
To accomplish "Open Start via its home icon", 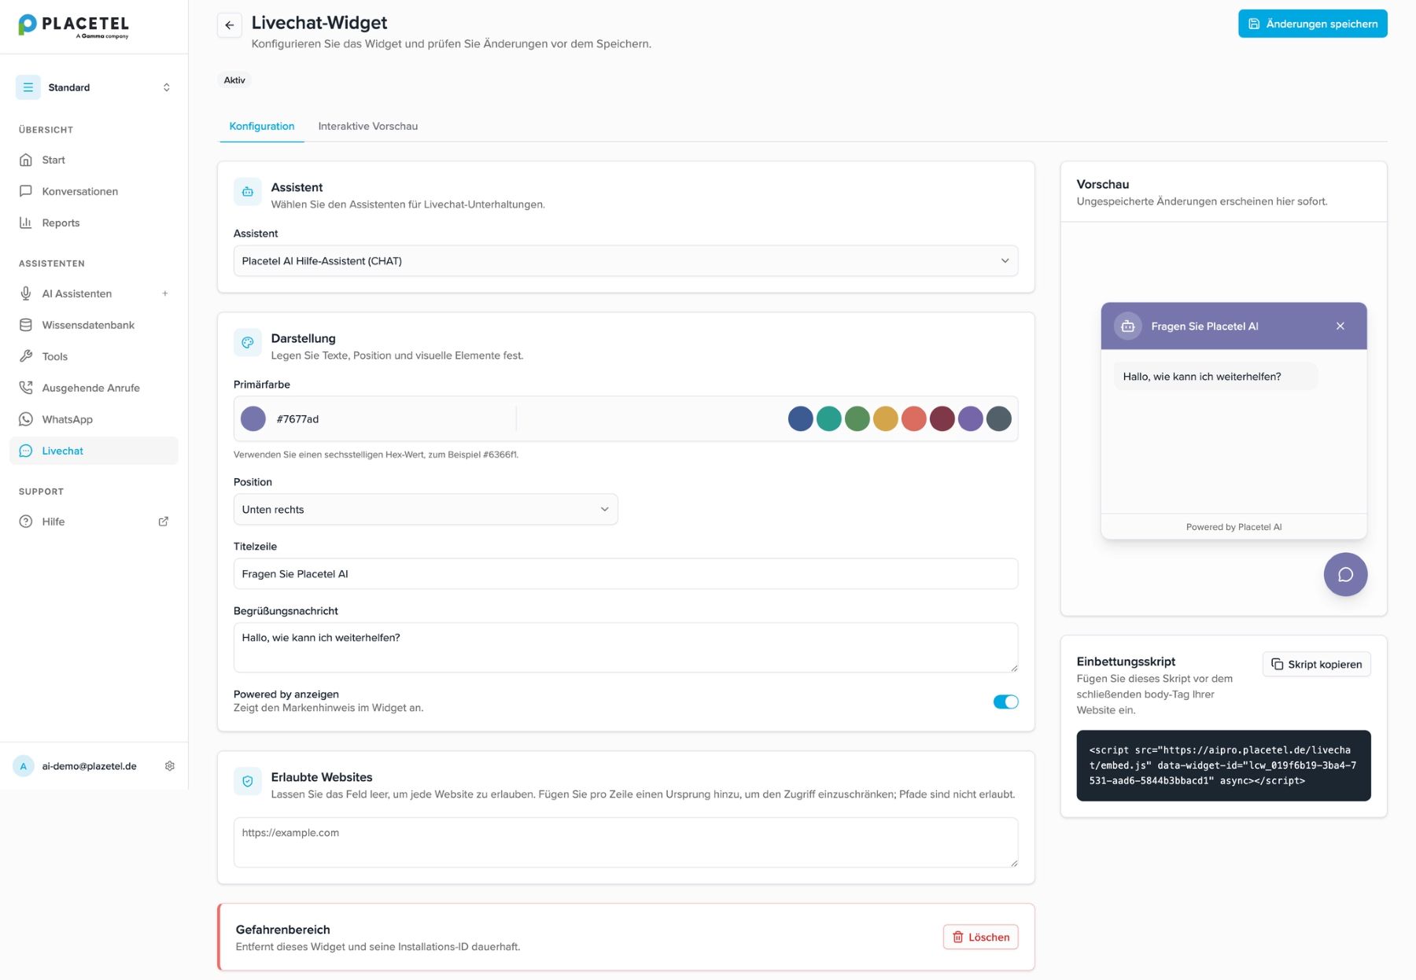I will [x=26, y=160].
